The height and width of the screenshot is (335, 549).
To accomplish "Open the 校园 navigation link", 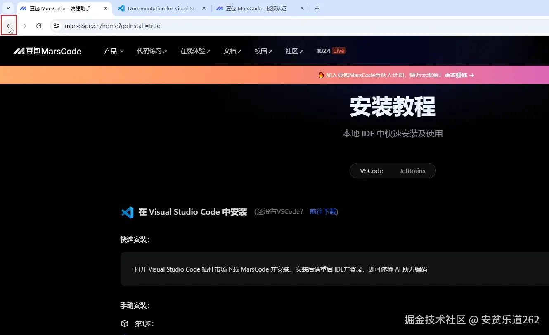I will click(x=263, y=51).
